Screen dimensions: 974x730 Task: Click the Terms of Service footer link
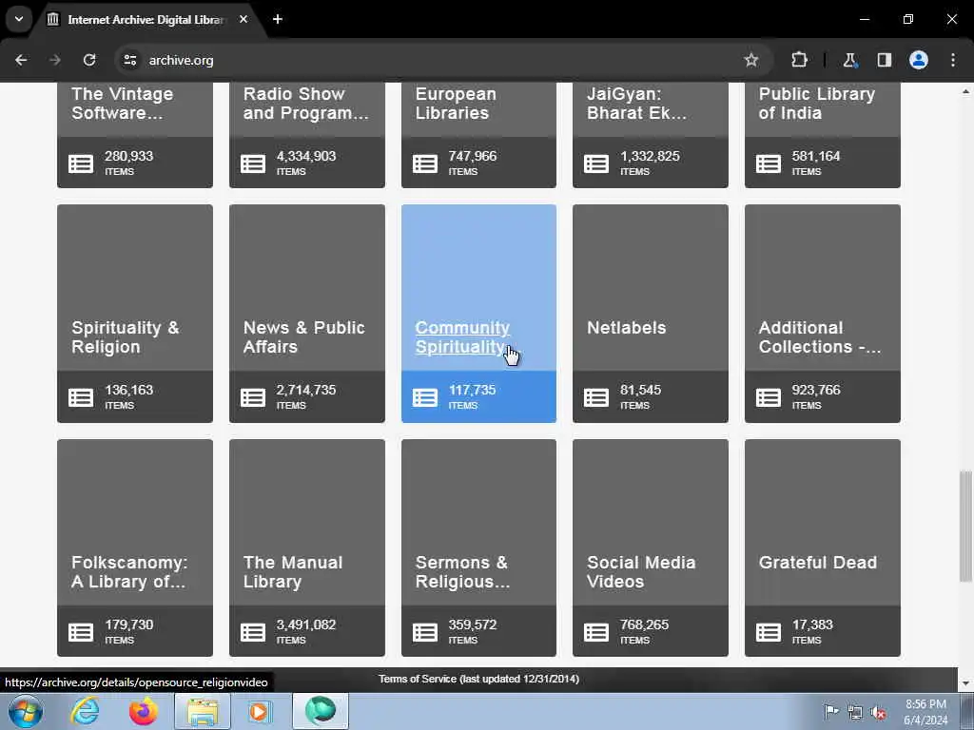pos(479,679)
